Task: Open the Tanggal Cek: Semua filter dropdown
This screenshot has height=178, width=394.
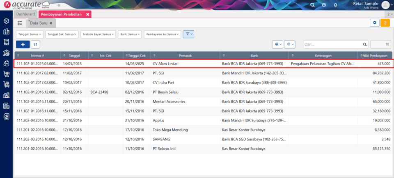Action: (62, 34)
